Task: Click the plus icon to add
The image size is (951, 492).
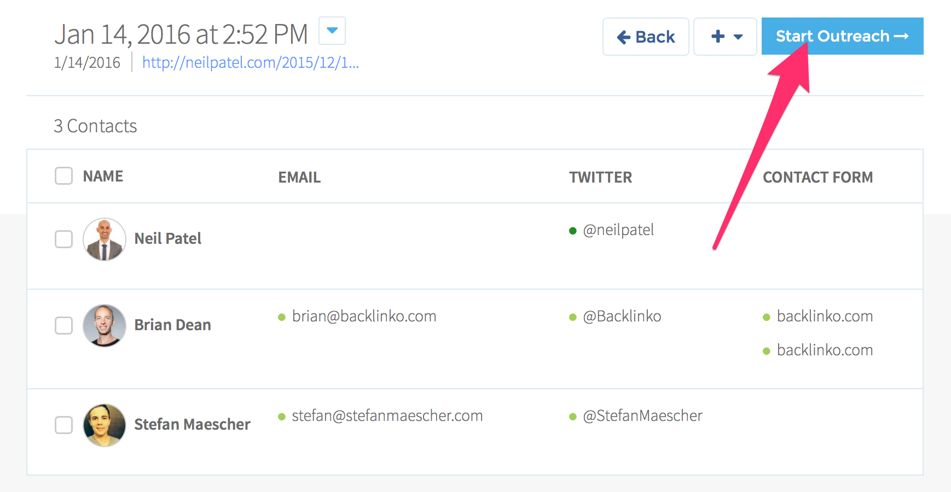Action: 718,37
